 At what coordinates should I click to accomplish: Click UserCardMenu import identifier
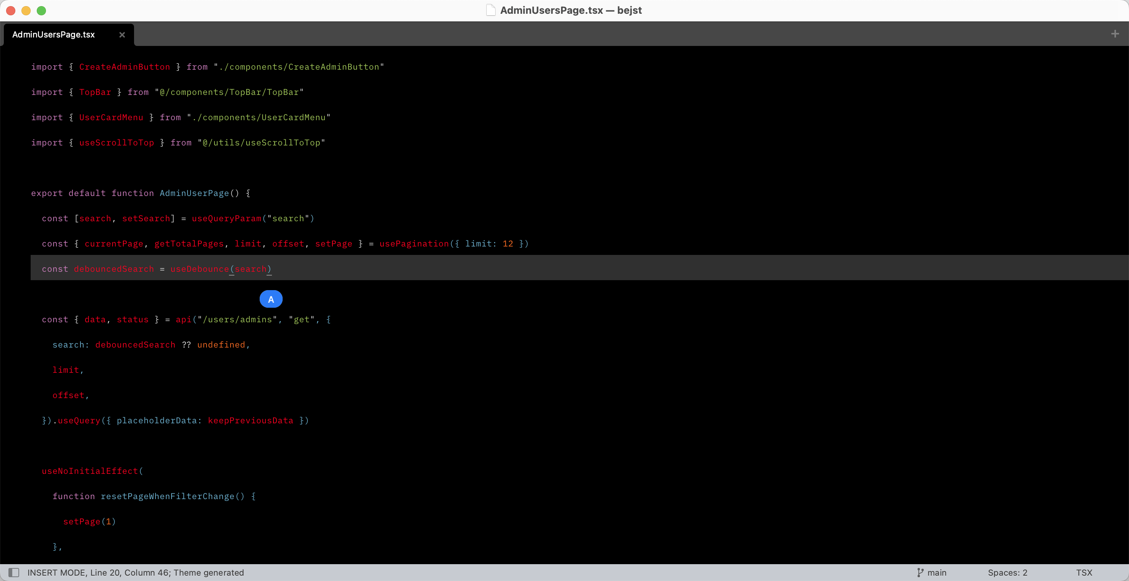[111, 118]
